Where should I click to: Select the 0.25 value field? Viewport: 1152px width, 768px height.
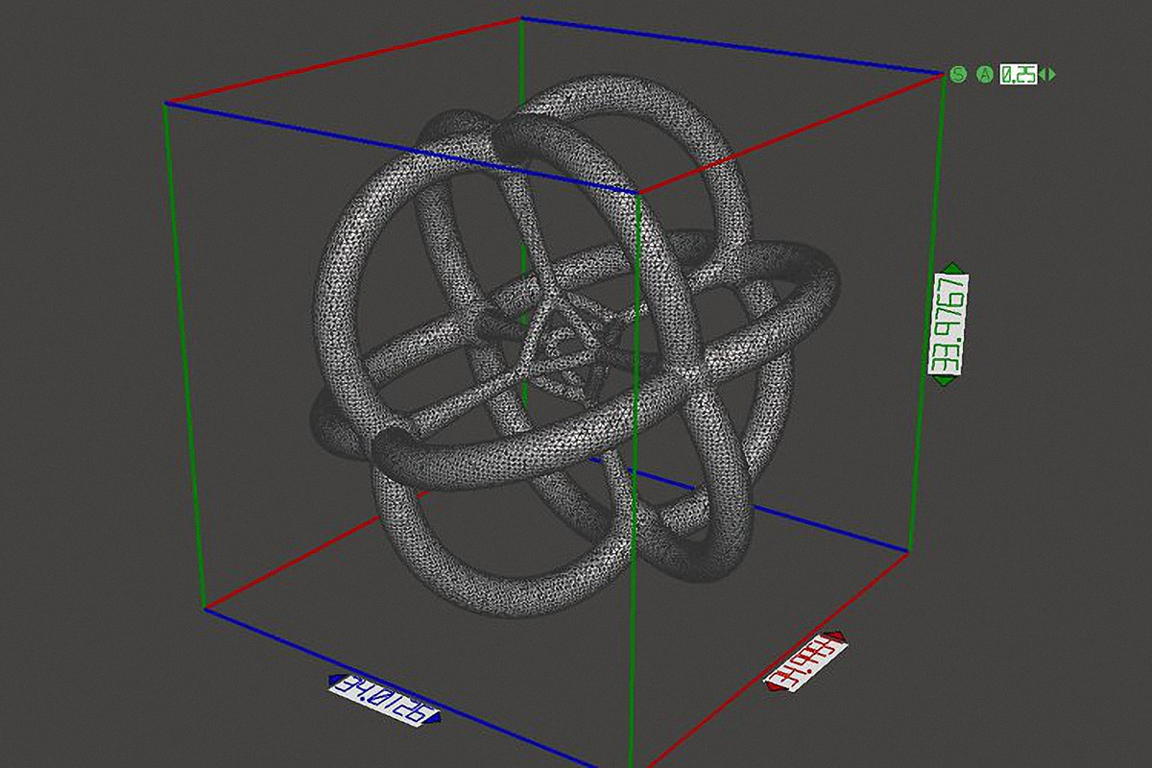coord(1018,72)
